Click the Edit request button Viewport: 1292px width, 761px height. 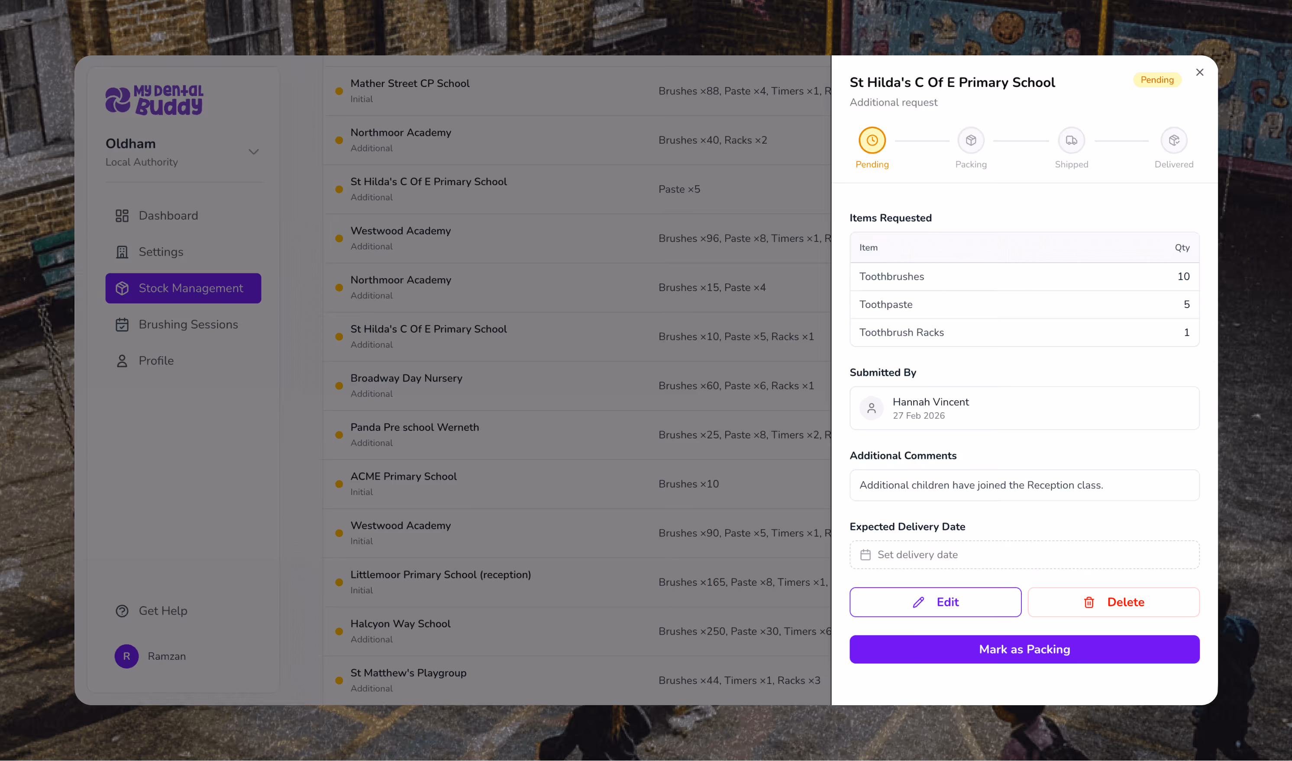(935, 602)
